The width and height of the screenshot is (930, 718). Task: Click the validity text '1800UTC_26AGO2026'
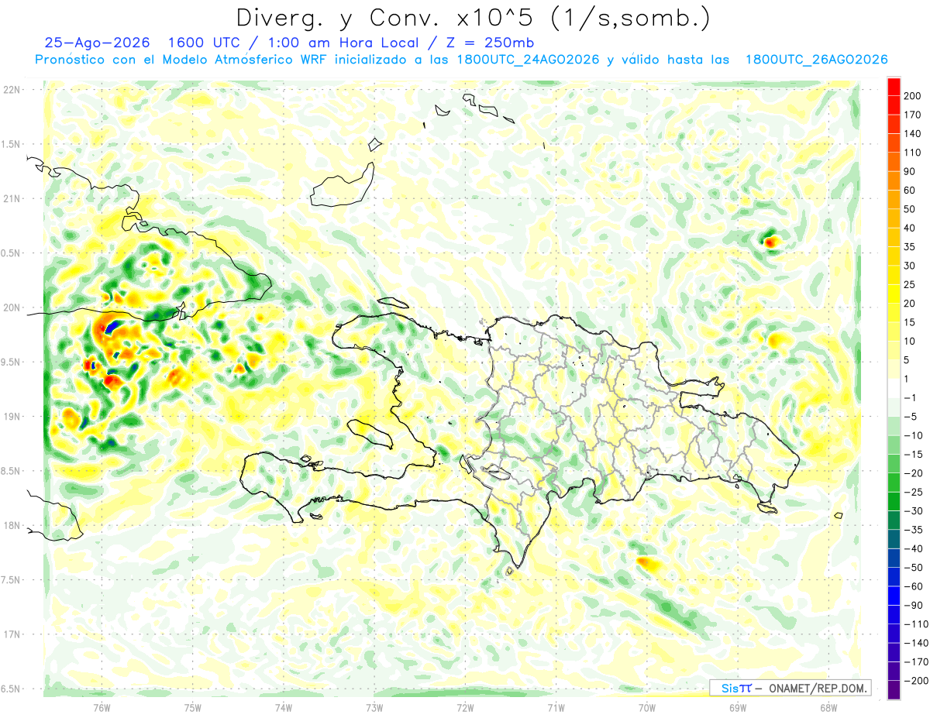[x=816, y=60]
